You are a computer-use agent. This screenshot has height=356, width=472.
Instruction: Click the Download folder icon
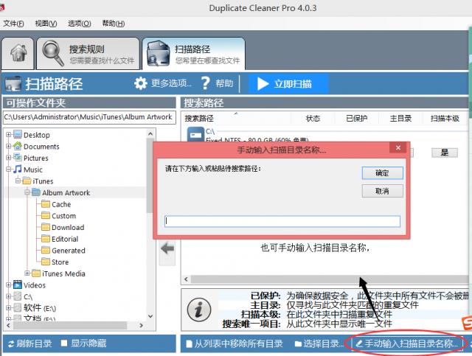pyautogui.click(x=46, y=227)
